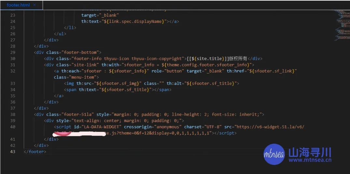Click the crossorigin "anonymous" value
This screenshot has width=350, height=174.
[x=168, y=127]
